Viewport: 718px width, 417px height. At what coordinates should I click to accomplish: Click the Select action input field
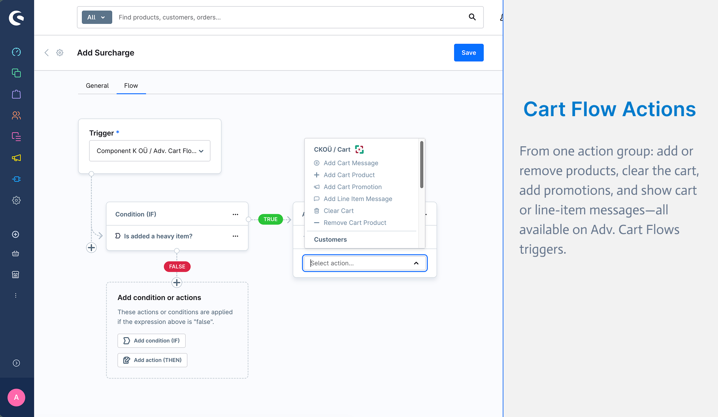(x=365, y=263)
